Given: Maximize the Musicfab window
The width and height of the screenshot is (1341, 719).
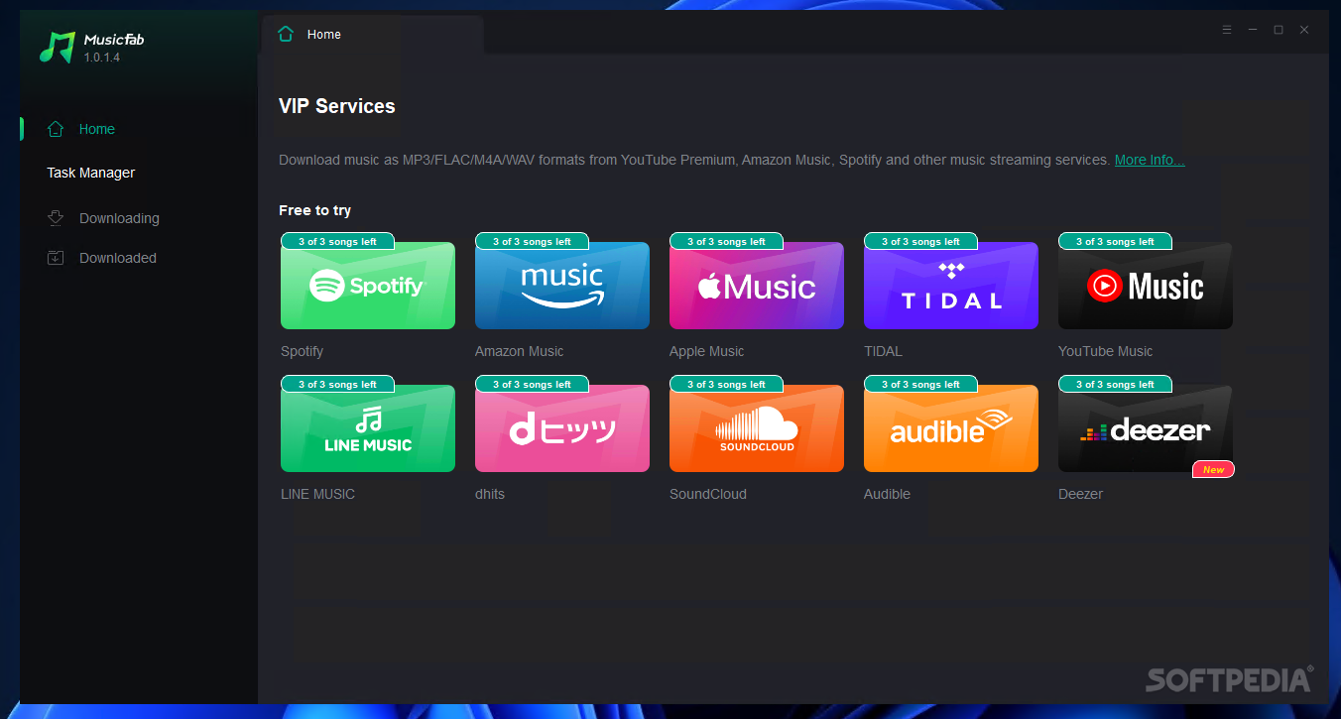Looking at the screenshot, I should (x=1279, y=30).
